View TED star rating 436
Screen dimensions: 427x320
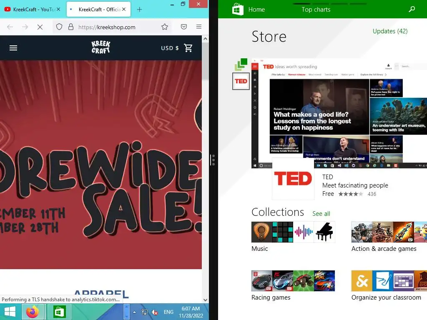[x=357, y=194]
